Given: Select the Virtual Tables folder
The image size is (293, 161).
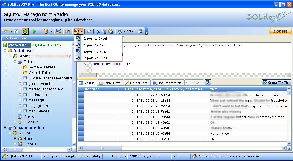Looking at the screenshot, I should [41, 73].
